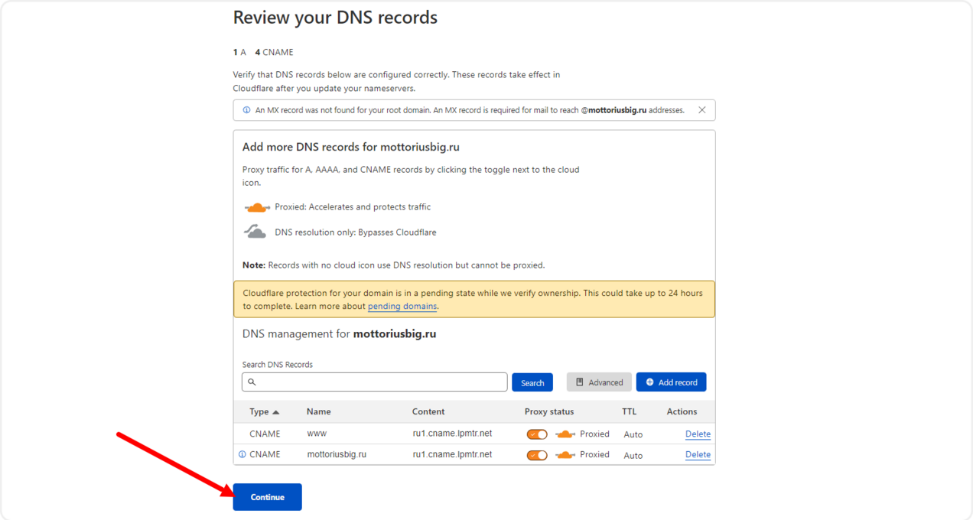The width and height of the screenshot is (973, 520).
Task: Open Advanced options
Action: click(600, 382)
